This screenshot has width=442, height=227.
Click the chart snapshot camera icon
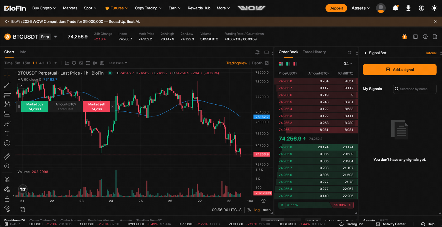point(102,63)
